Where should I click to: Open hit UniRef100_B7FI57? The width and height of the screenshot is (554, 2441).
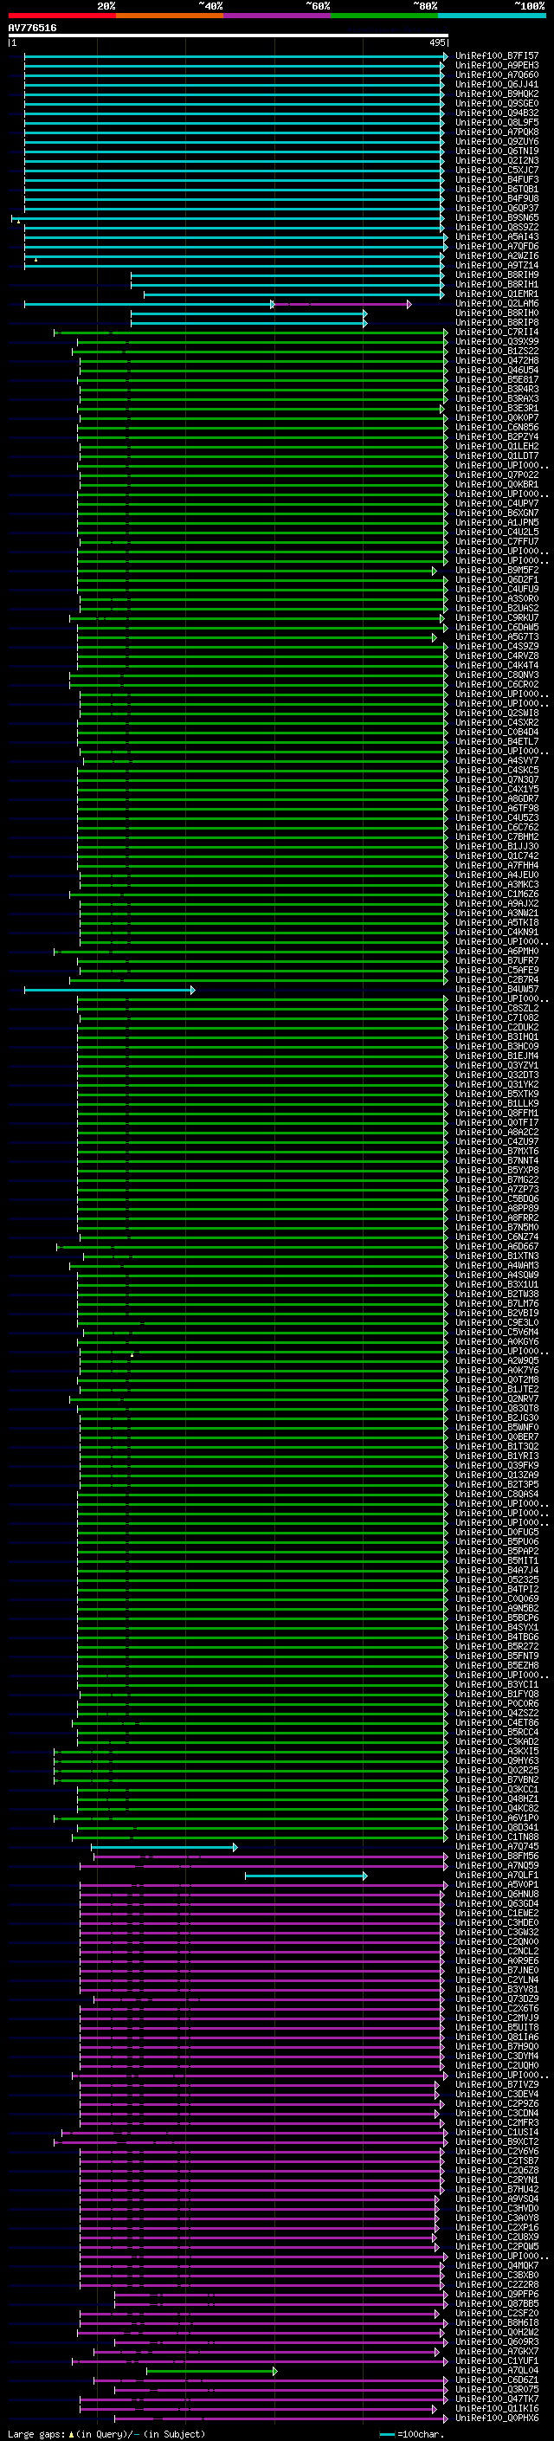(496, 56)
